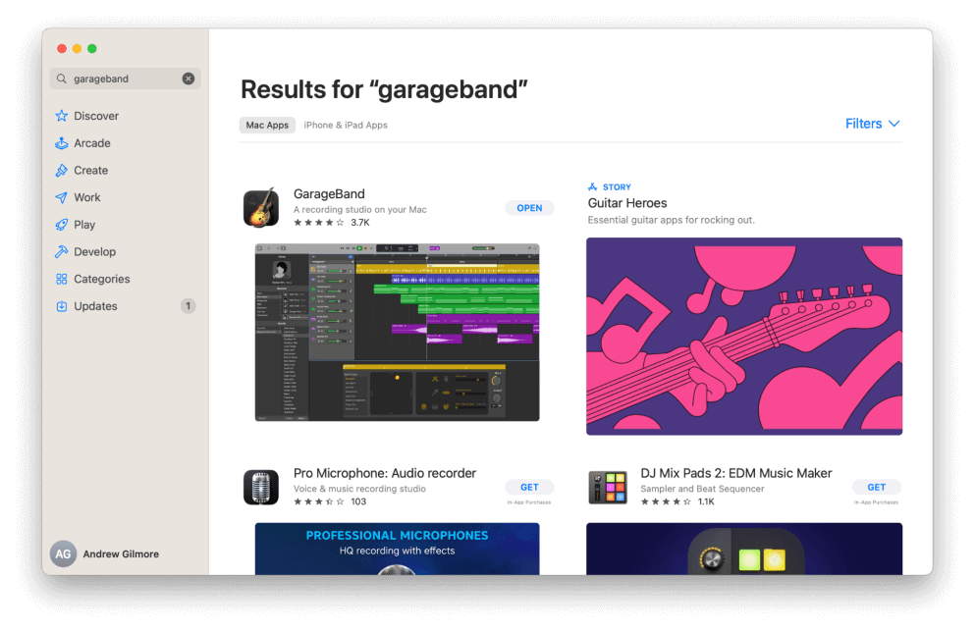This screenshot has height=631, width=975.
Task: Click the red close window button
Action: click(x=62, y=48)
